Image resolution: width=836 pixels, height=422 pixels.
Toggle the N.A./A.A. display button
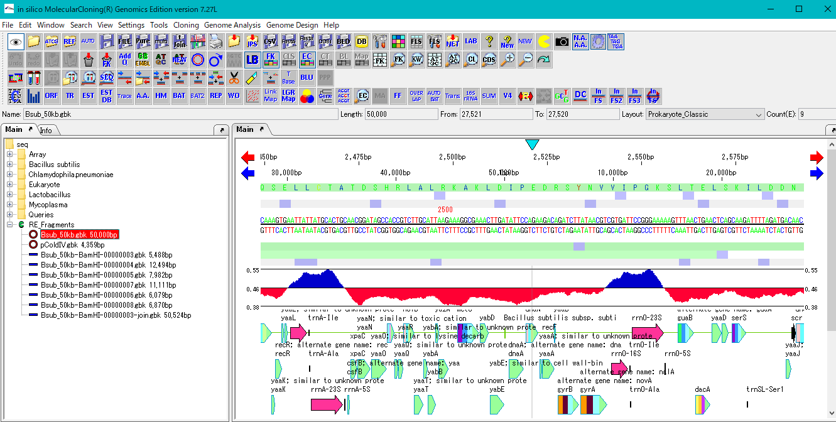point(580,41)
